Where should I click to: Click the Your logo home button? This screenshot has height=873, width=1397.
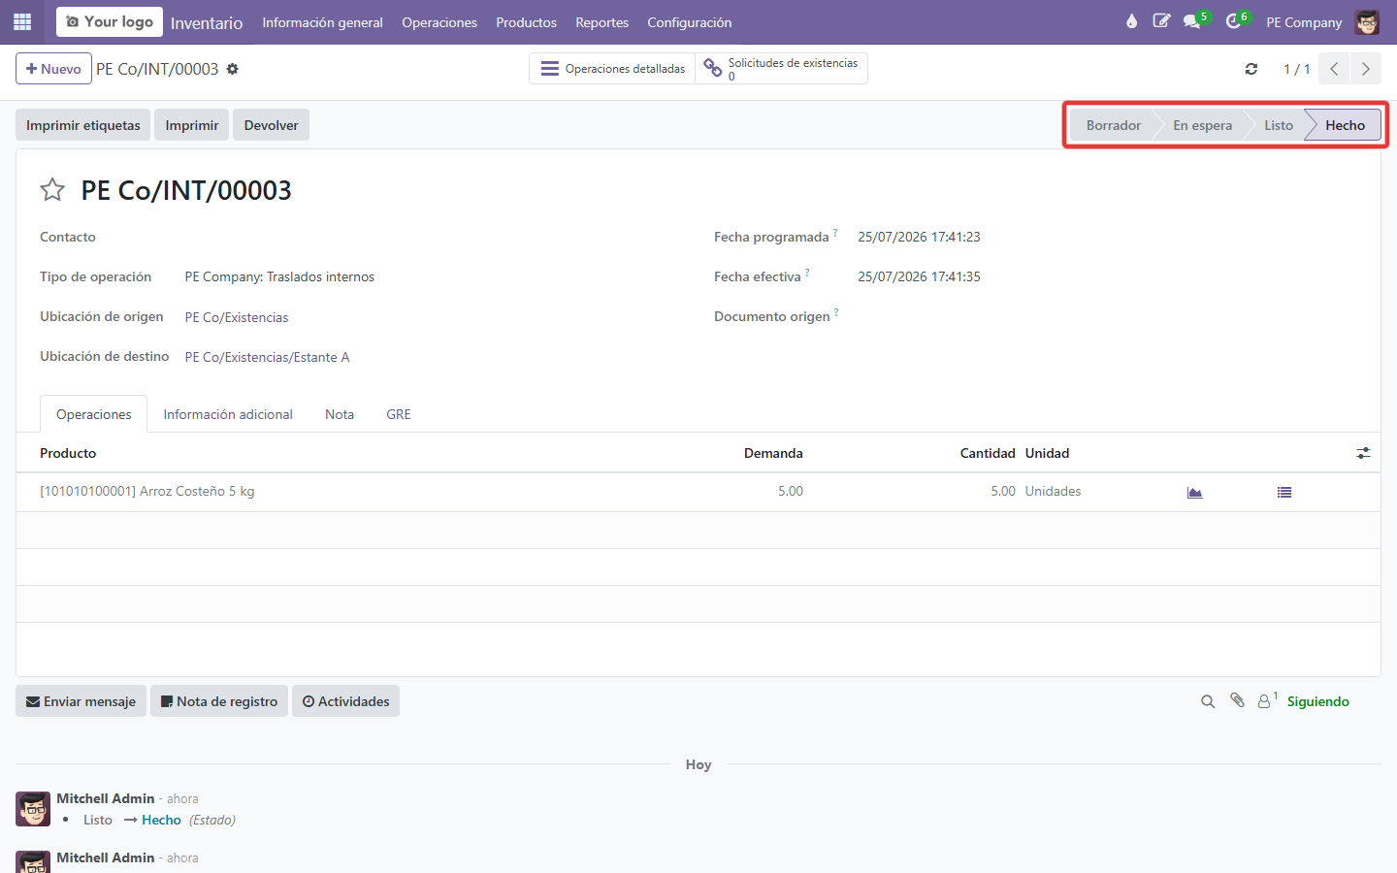pos(110,21)
